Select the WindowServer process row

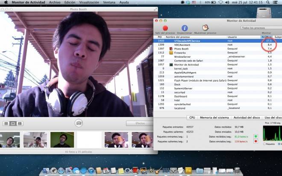tap(217, 57)
